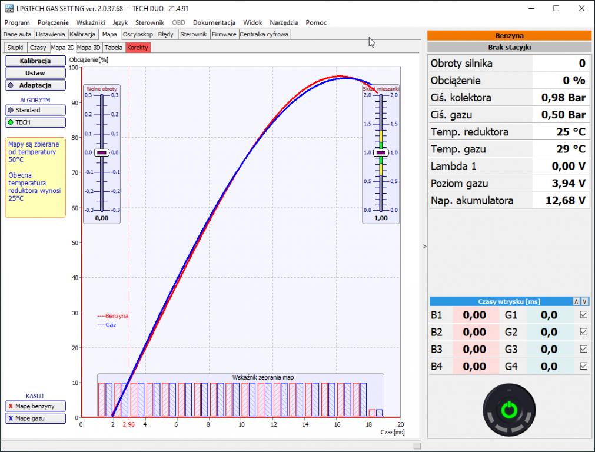Click the Ustaw button
The width and height of the screenshot is (595, 452).
click(35, 73)
